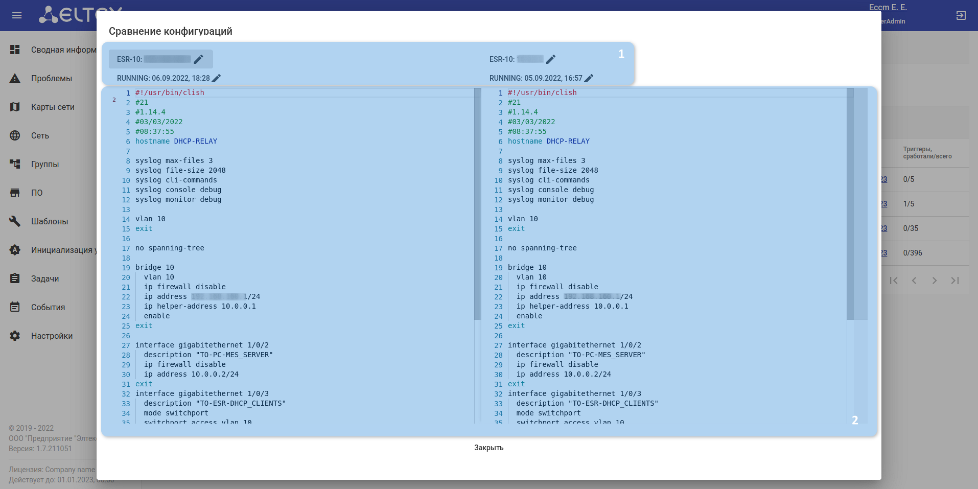Click '0/5' trigger count in background table
The height and width of the screenshot is (489, 978).
(909, 179)
